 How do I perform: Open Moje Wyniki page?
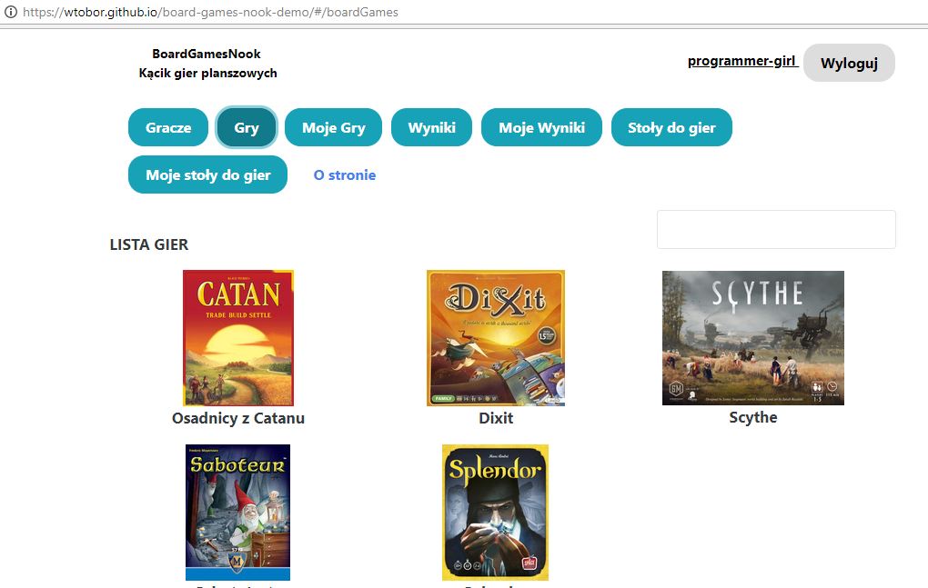(x=541, y=128)
